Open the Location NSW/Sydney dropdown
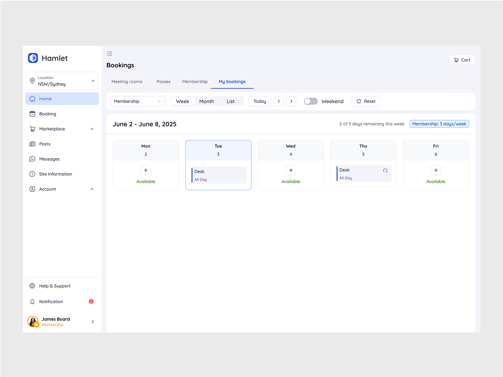 pyautogui.click(x=62, y=81)
